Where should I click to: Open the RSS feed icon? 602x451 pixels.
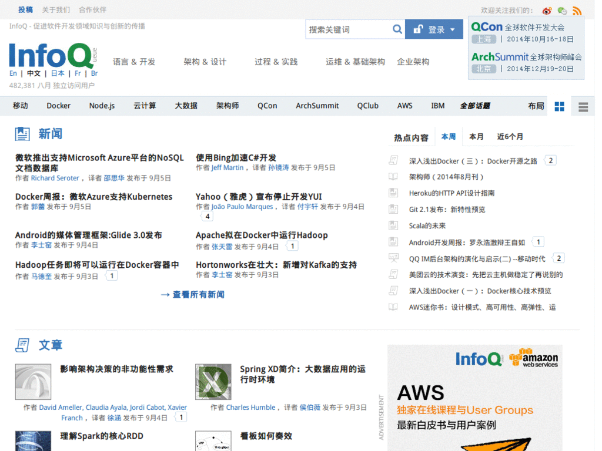(577, 11)
